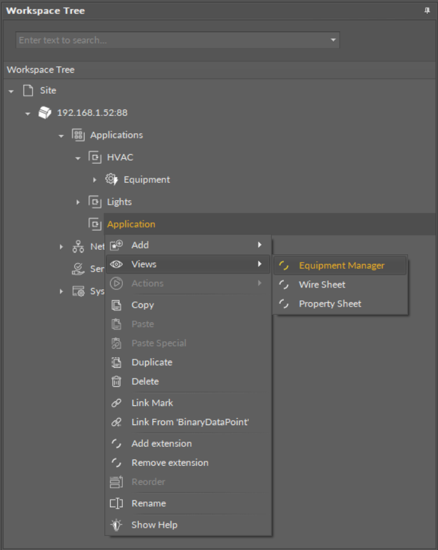Click the search text input field
Viewport: 438px width, 550px height.
(x=172, y=40)
